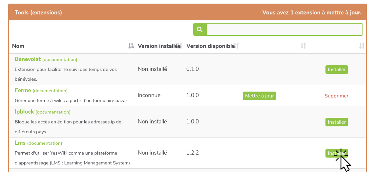
Task: Click sort arrows of the update-button column
Action: pyautogui.click(x=303, y=46)
